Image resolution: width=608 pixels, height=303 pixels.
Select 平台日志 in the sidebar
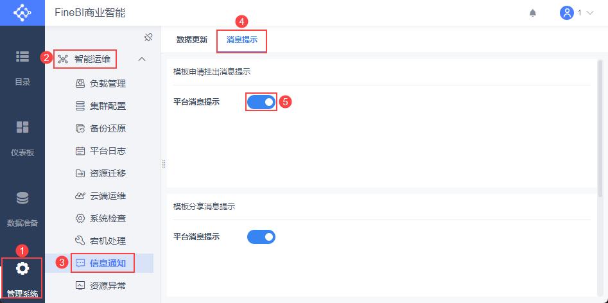click(x=107, y=151)
